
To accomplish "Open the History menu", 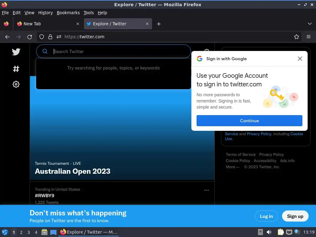I will 45,13.
